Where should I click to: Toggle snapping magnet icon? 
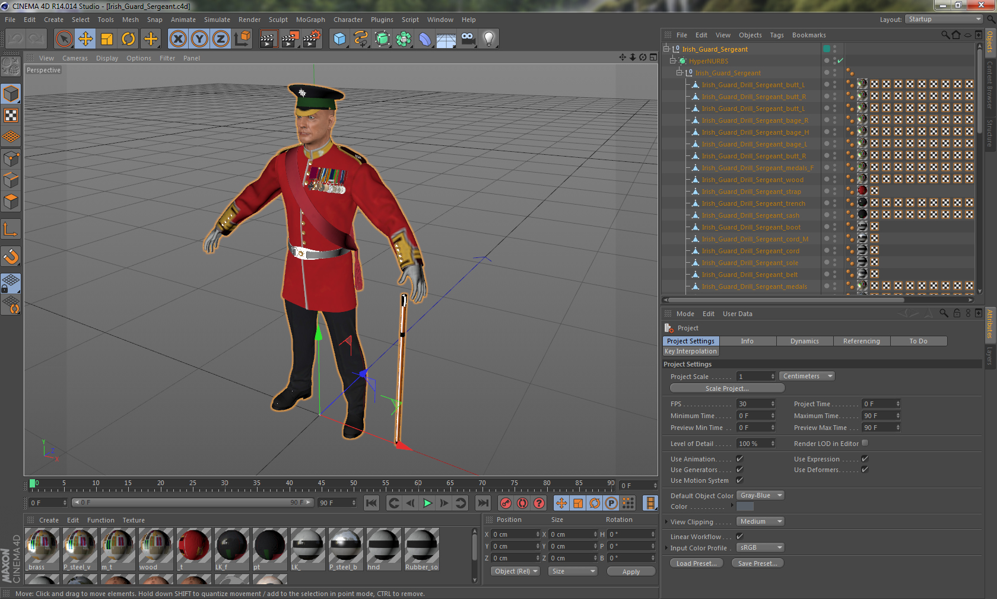pos(11,257)
